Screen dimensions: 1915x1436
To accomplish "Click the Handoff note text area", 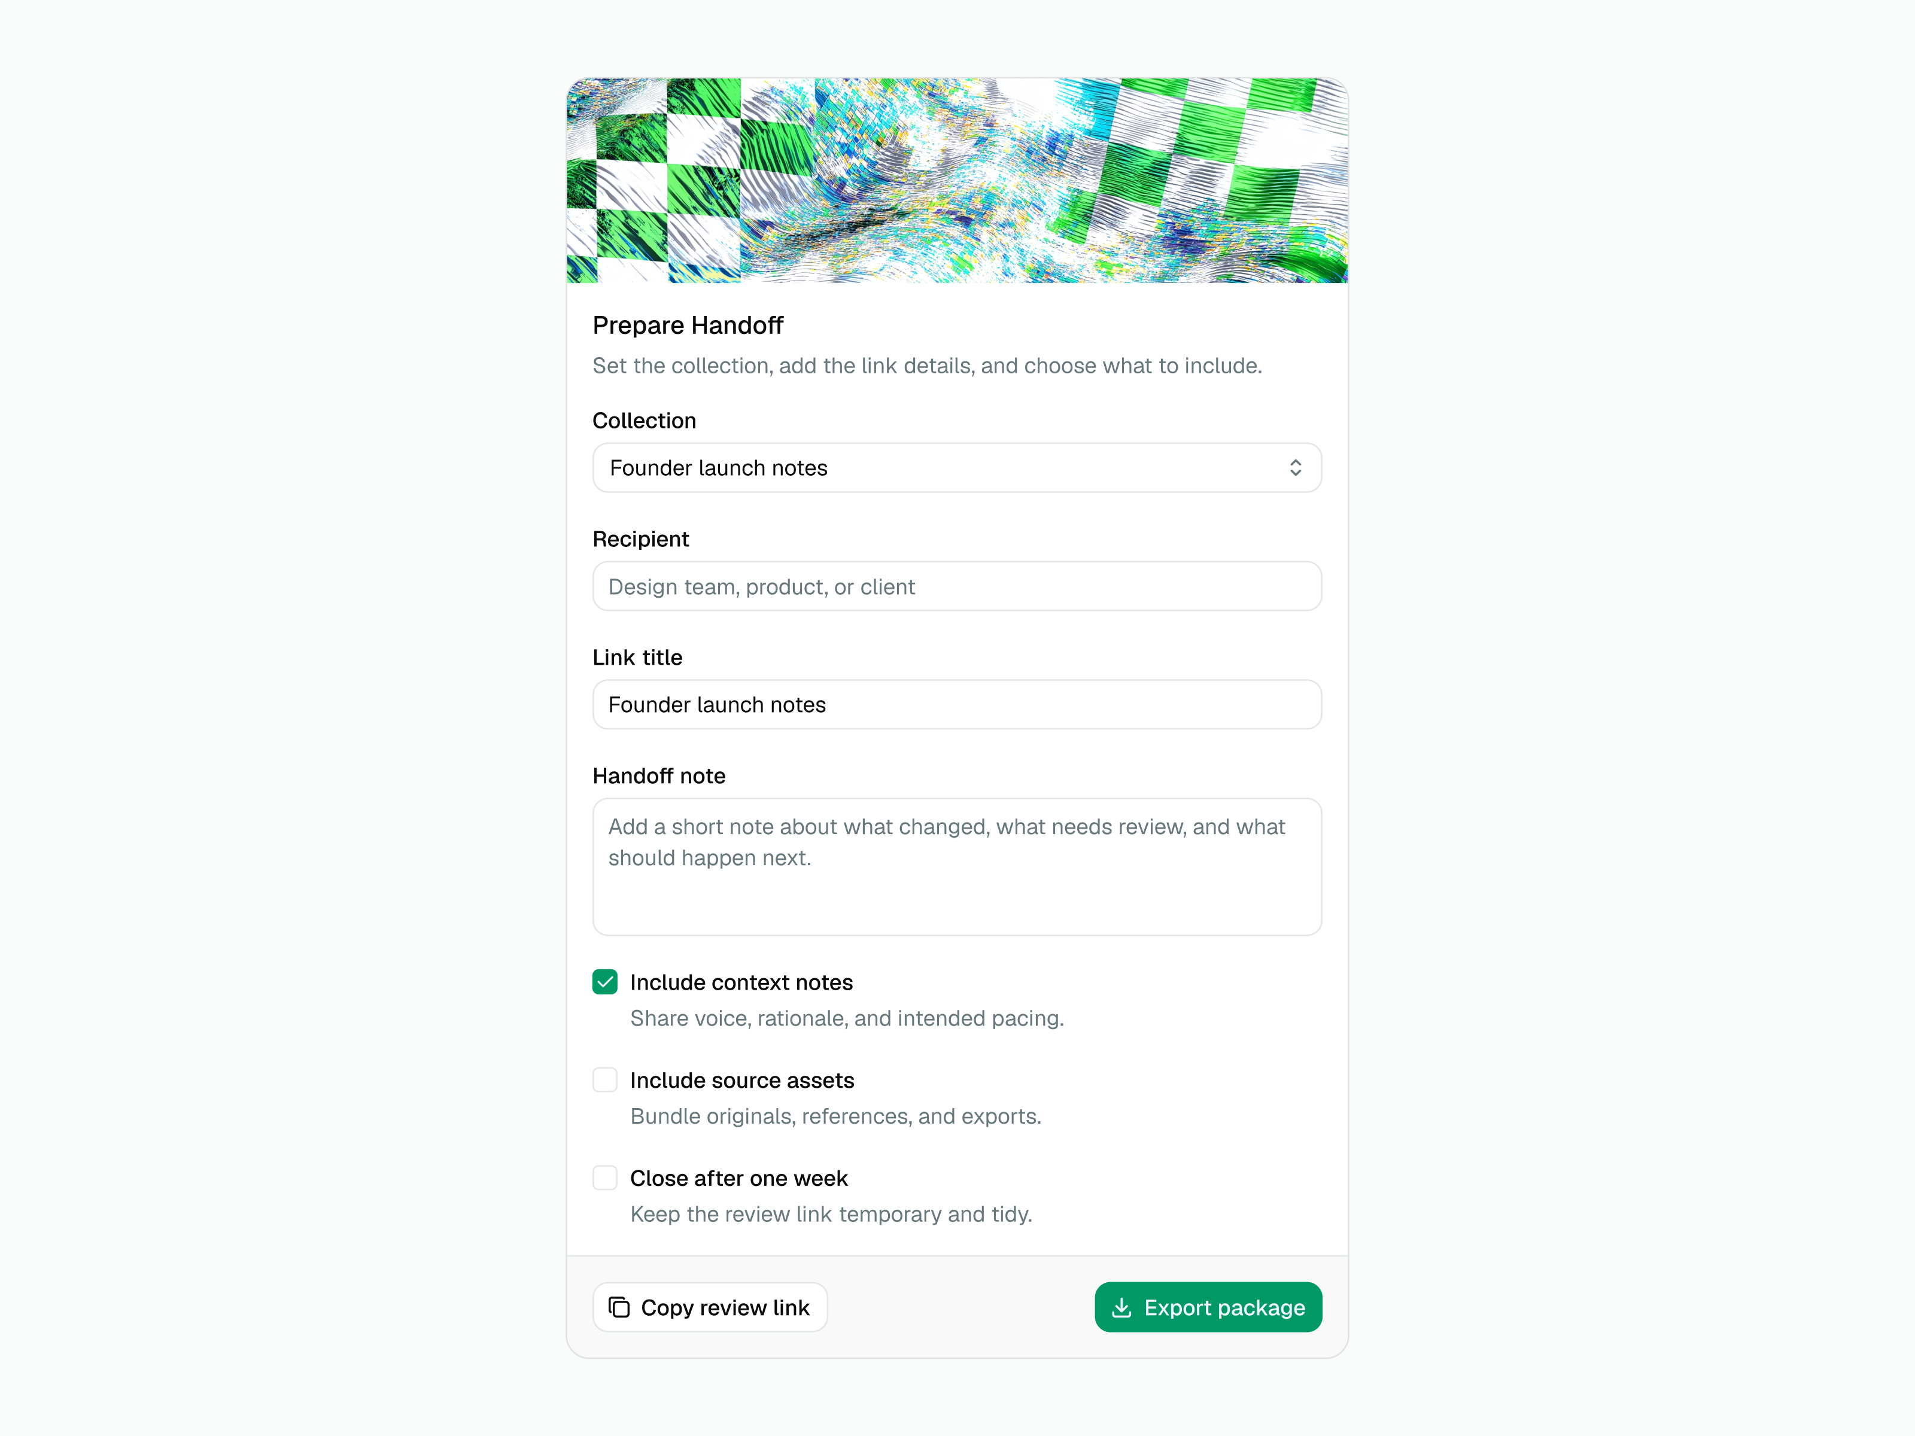I will tap(957, 866).
